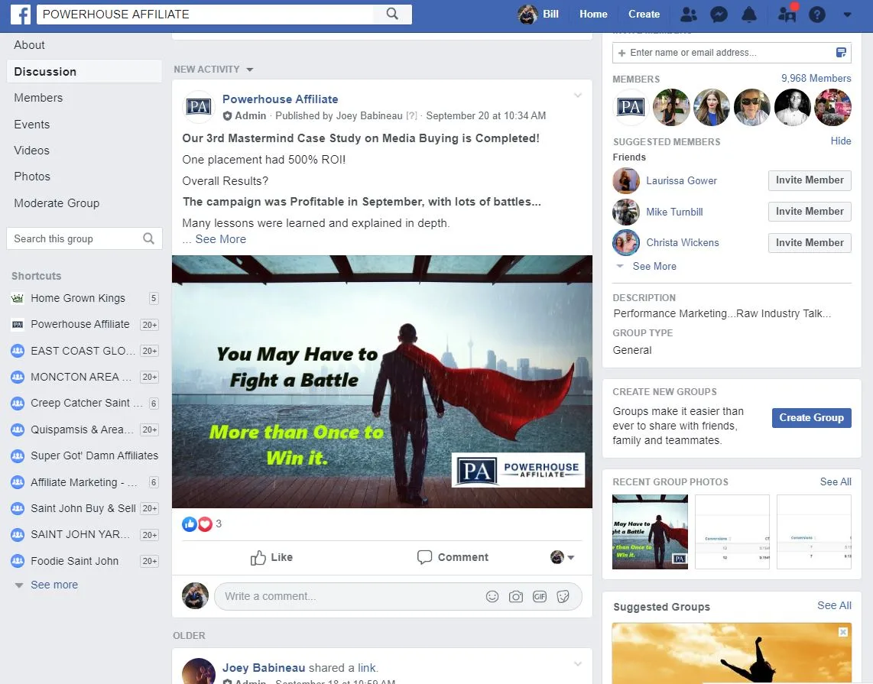Screen dimensions: 873x684
Task: Post a GIF using the GIF icon
Action: 540,597
